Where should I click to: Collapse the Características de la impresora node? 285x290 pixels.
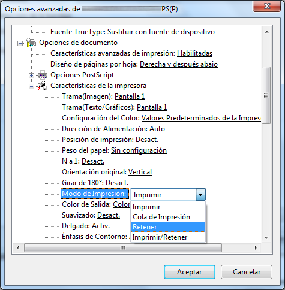[31, 86]
